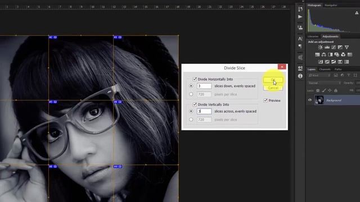The width and height of the screenshot is (360, 202).
Task: Toggle lock image pixels brush icon
Action: coord(324,91)
